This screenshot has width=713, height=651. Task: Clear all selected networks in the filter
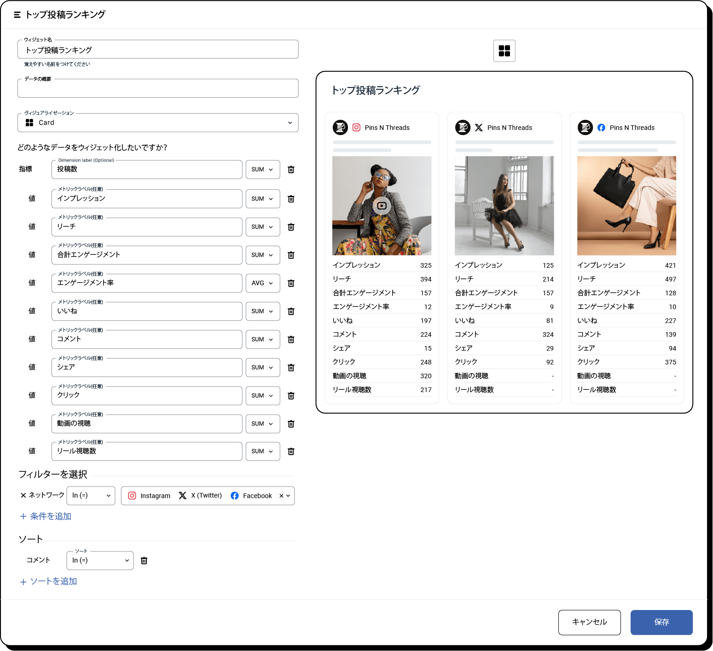[281, 496]
